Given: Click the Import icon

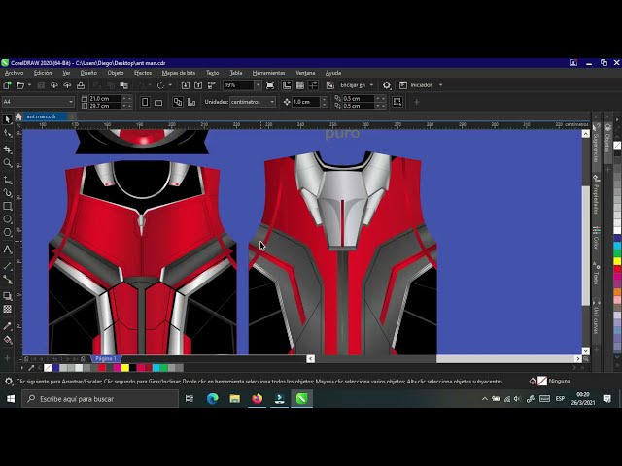Looking at the screenshot, I should click(x=186, y=85).
